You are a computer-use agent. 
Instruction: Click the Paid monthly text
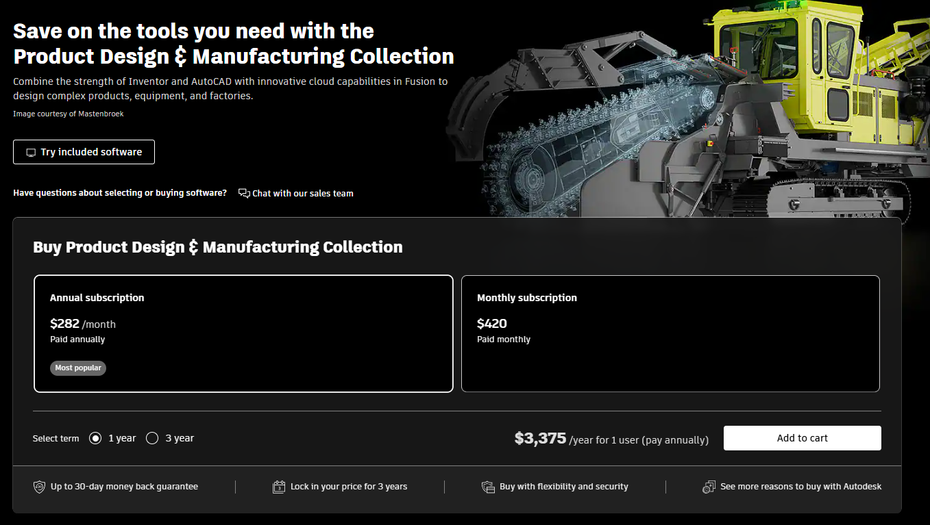click(x=504, y=340)
